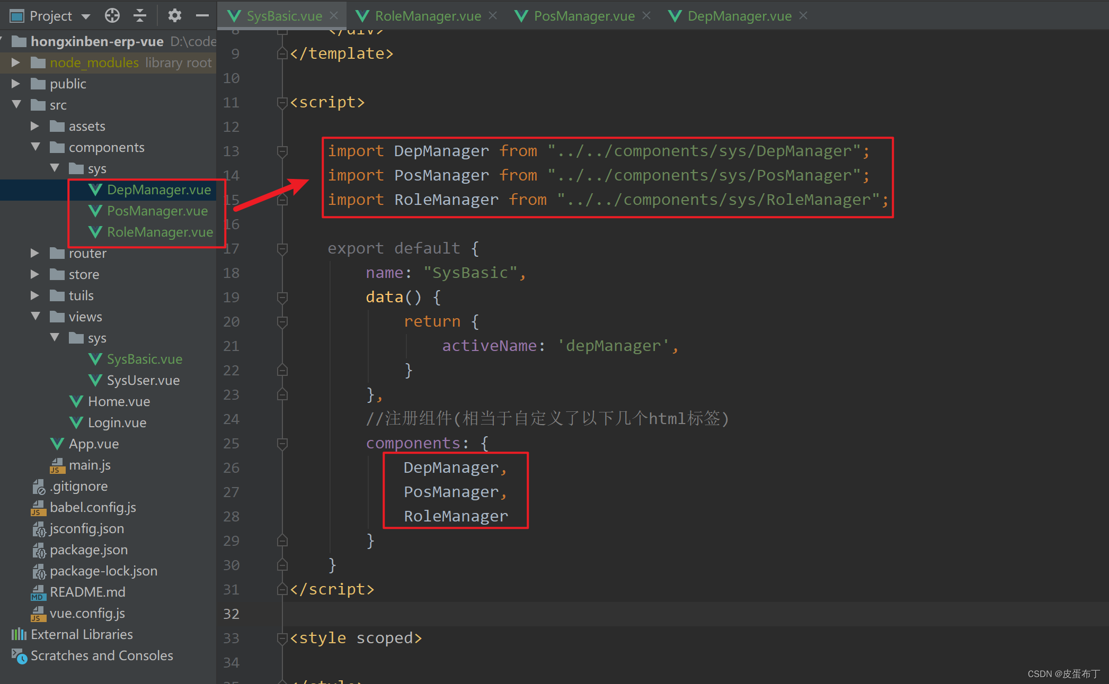The height and width of the screenshot is (684, 1109).
Task: Collapse the src folder
Action: pyautogui.click(x=16, y=105)
